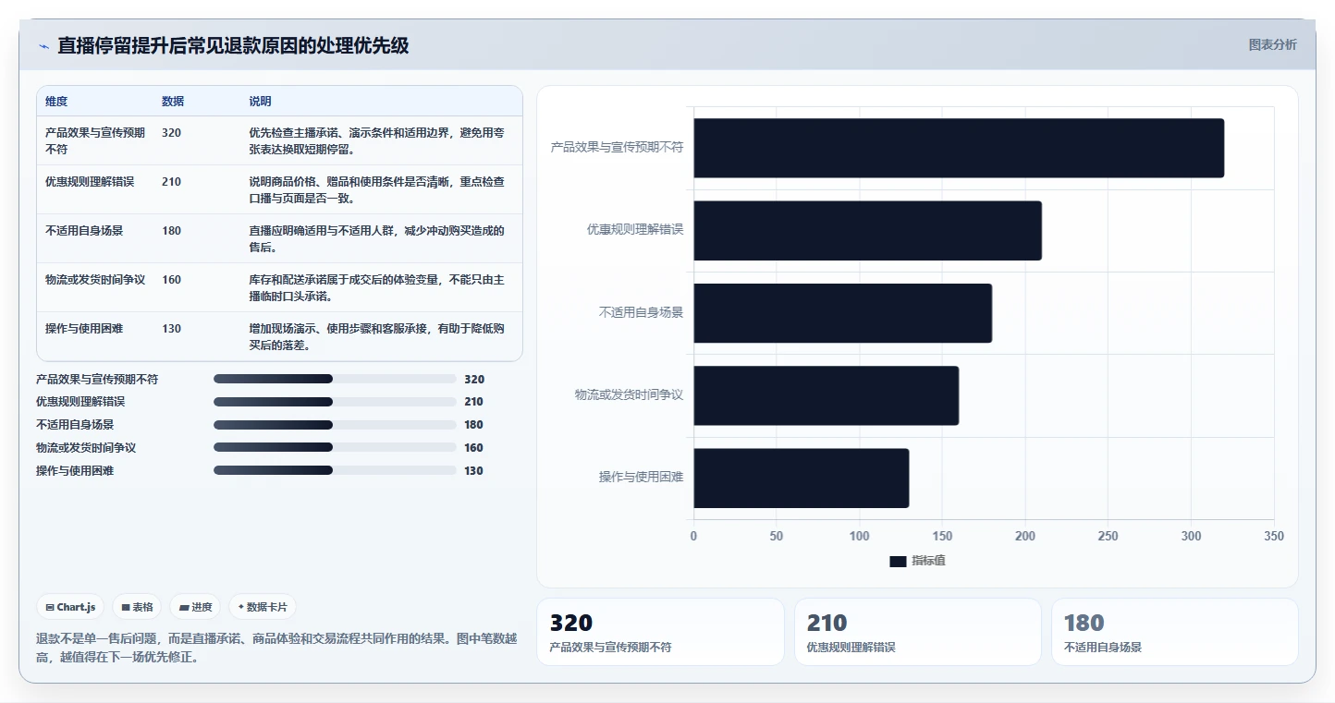Click footer note starting 退款不是单一售后问题
The height and width of the screenshot is (703, 1335).
pos(276,648)
